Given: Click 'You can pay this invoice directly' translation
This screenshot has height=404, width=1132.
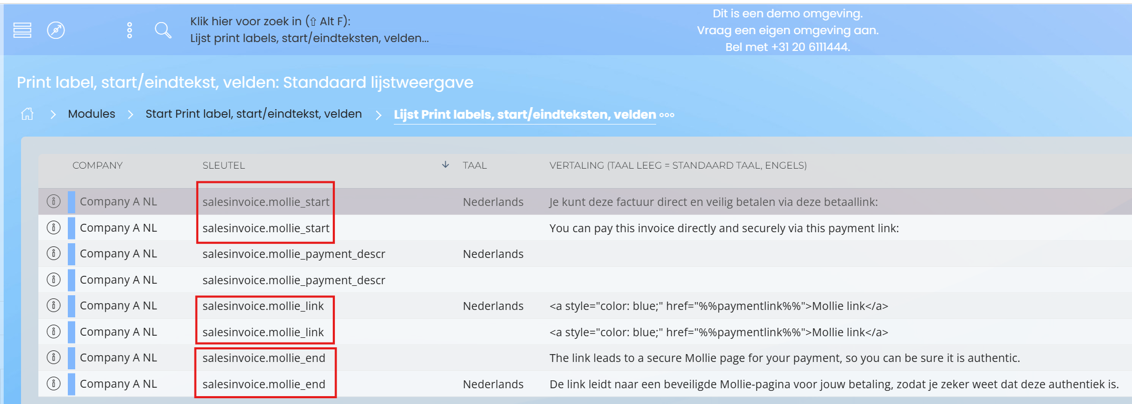Looking at the screenshot, I should point(724,228).
